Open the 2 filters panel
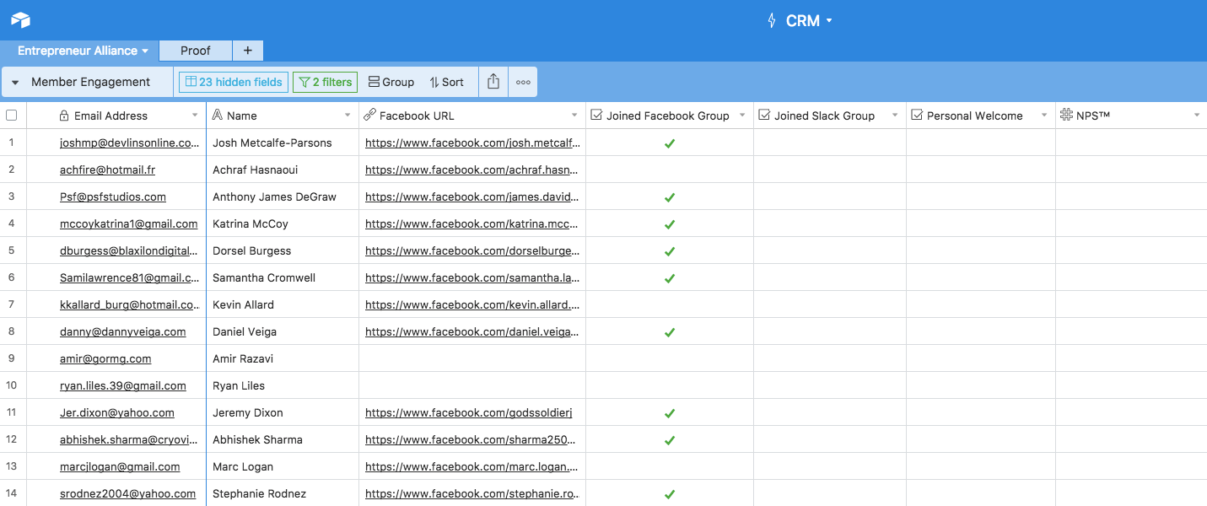 (x=325, y=82)
